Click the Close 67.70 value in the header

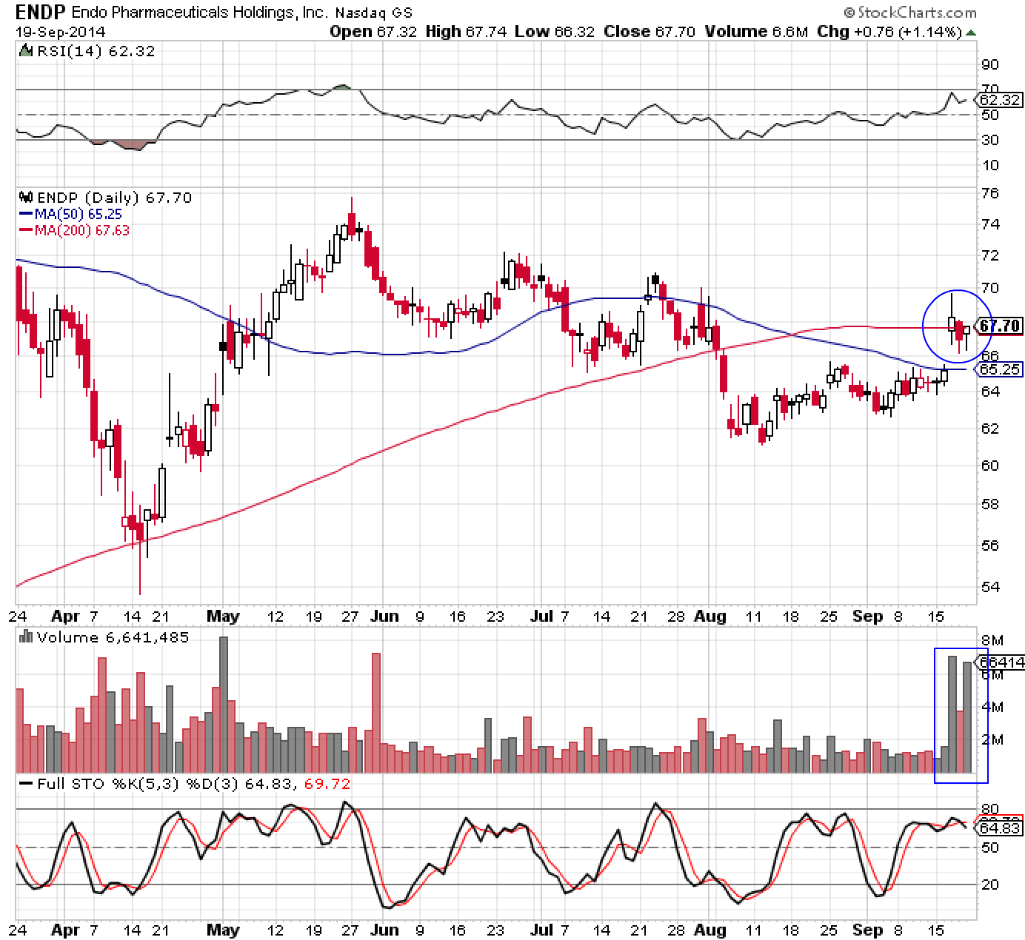tap(650, 31)
